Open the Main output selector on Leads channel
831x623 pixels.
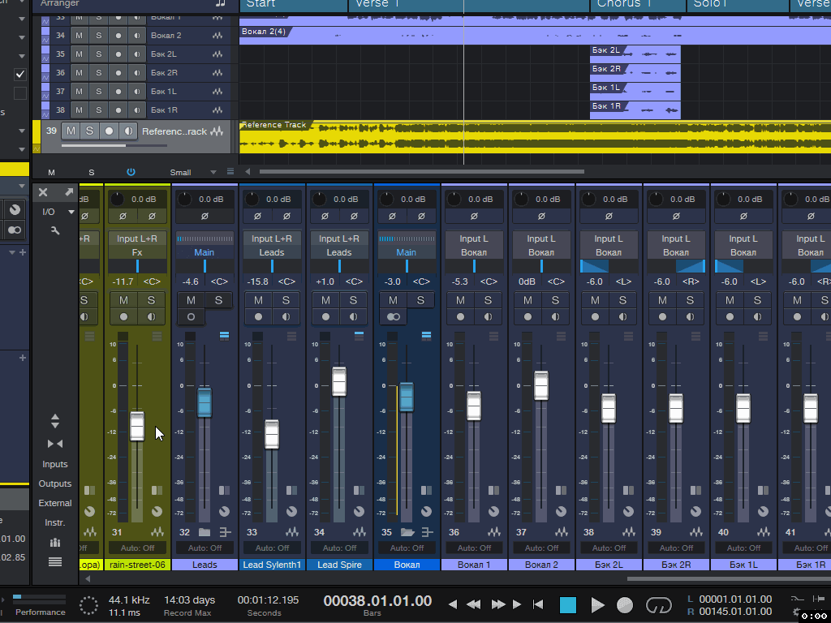(x=204, y=252)
